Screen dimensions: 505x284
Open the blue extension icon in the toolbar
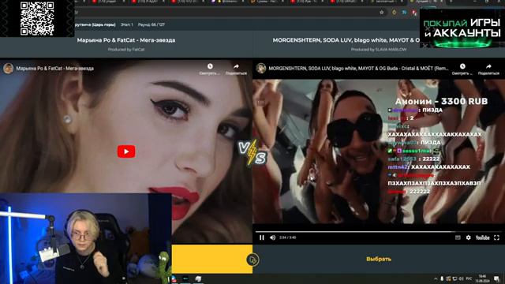404,13
